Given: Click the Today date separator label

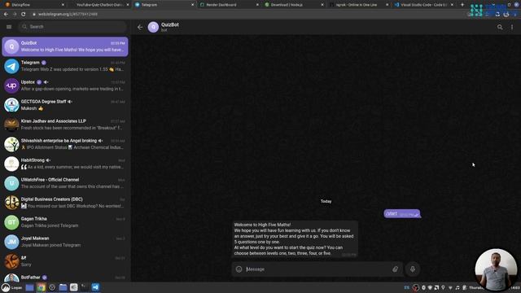Looking at the screenshot, I should [x=326, y=201].
